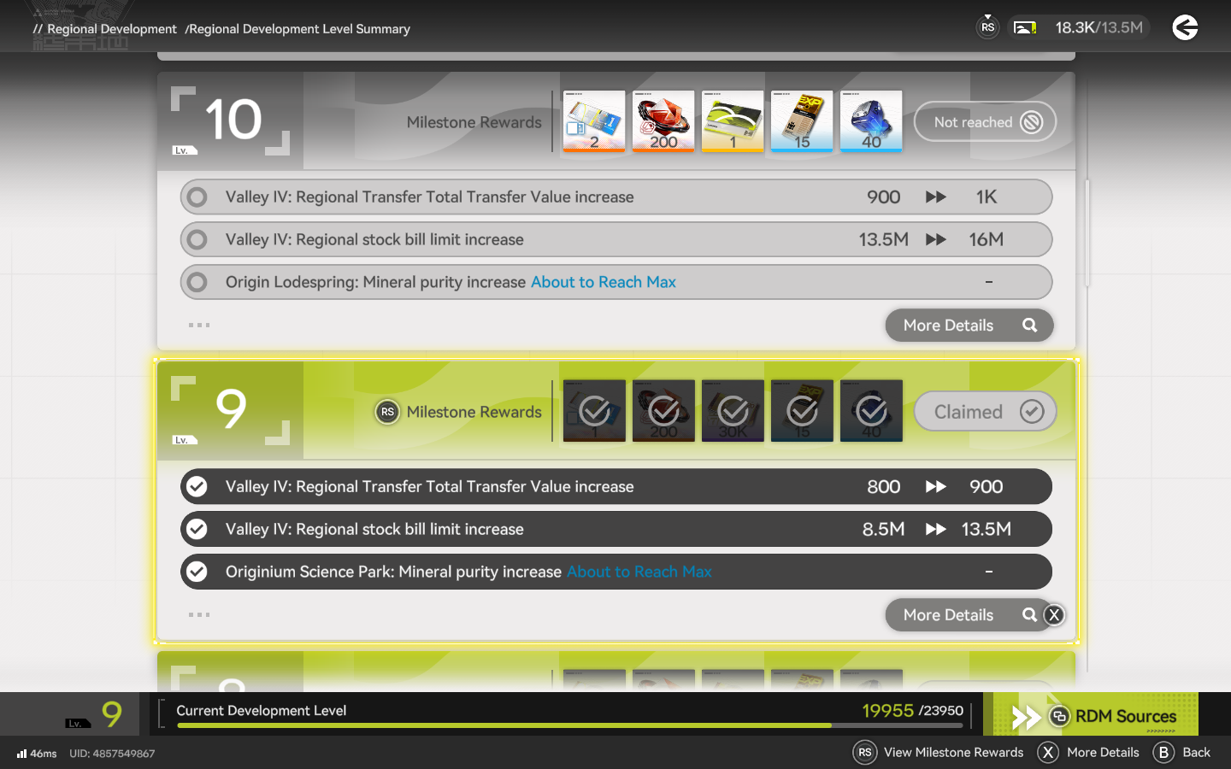Viewport: 1231px width, 769px height.
Task: Click magnifier icon in level 9 More Details
Action: [1030, 615]
